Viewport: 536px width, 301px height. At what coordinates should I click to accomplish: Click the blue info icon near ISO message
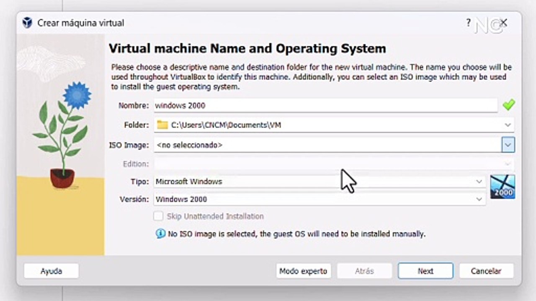click(x=160, y=234)
